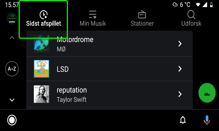This screenshot has height=131, width=219.
Task: Open the notifications bell
Action: point(183,120)
